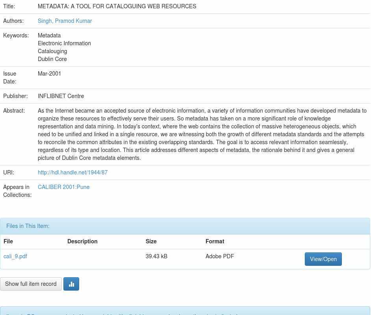Open the CALIBER 2001:Pune collection link
The width and height of the screenshot is (371, 315).
[x=63, y=187]
